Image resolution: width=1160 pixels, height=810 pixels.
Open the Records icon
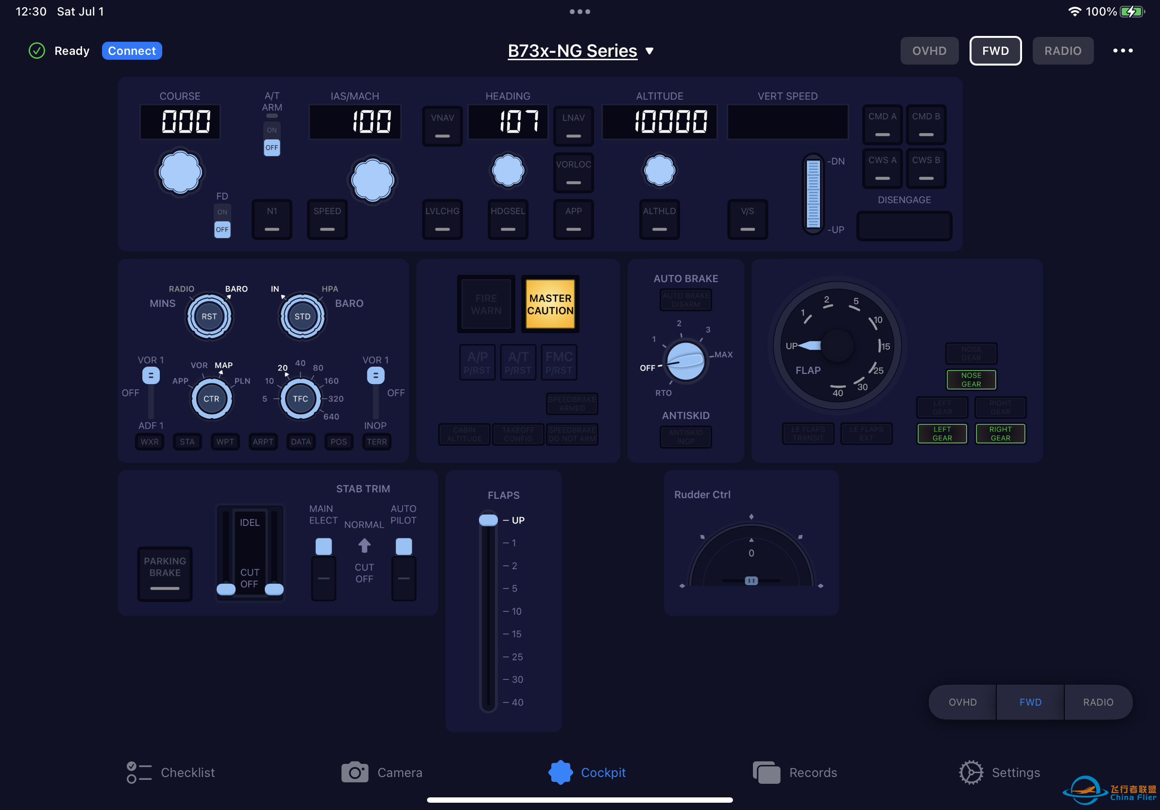tap(766, 772)
